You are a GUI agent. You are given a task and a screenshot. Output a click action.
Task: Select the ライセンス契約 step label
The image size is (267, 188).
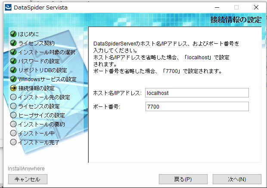[36, 43]
